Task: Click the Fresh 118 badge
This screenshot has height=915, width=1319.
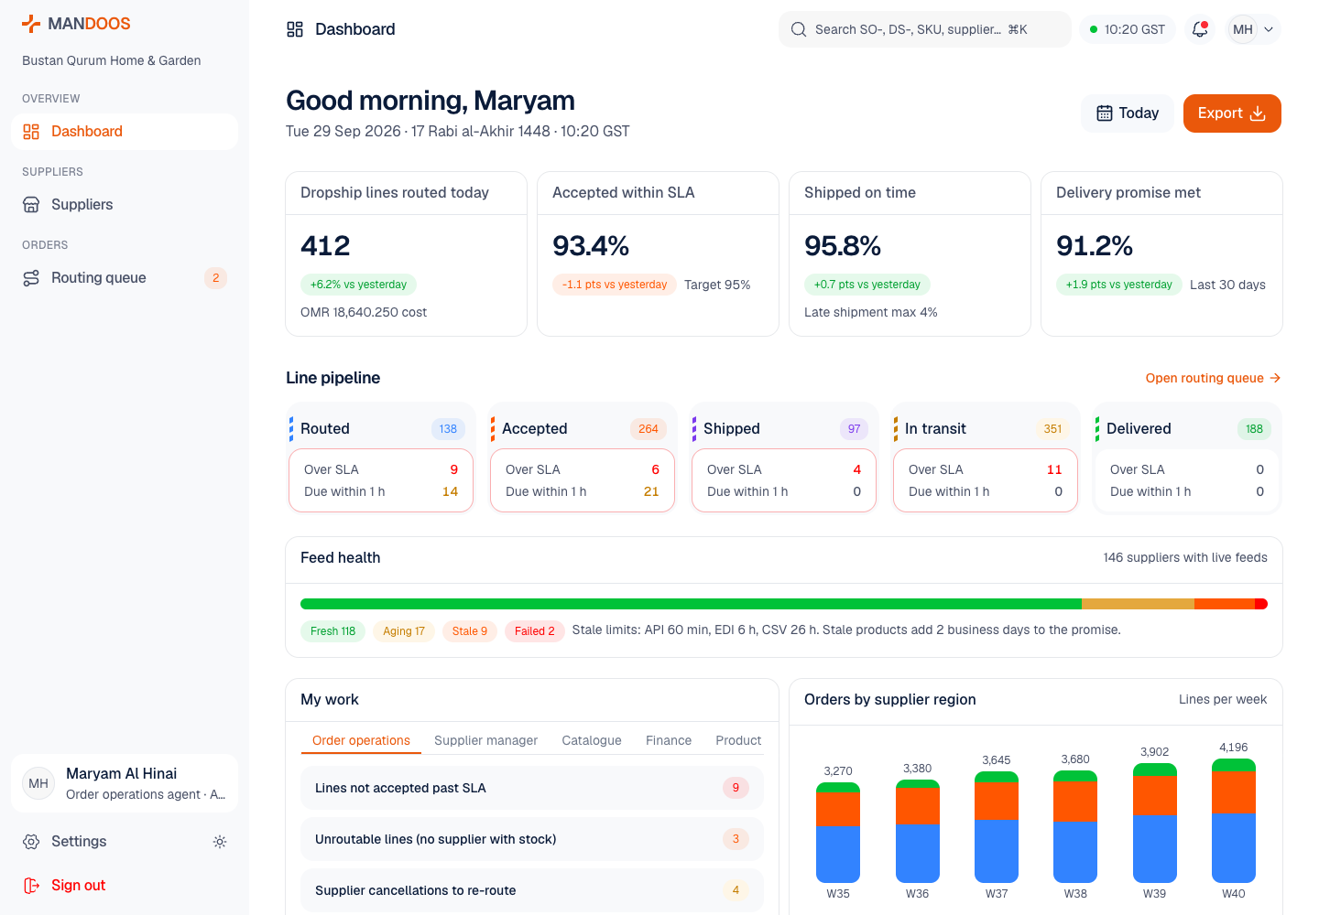Action: pos(332,631)
